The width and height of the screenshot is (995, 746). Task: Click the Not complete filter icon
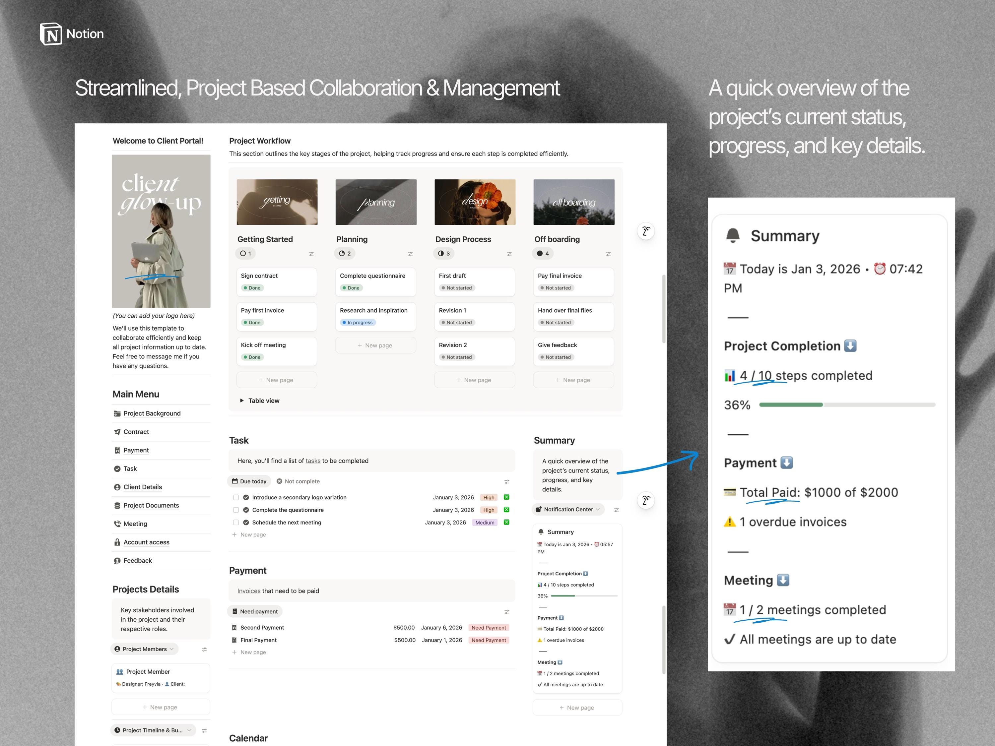[279, 481]
